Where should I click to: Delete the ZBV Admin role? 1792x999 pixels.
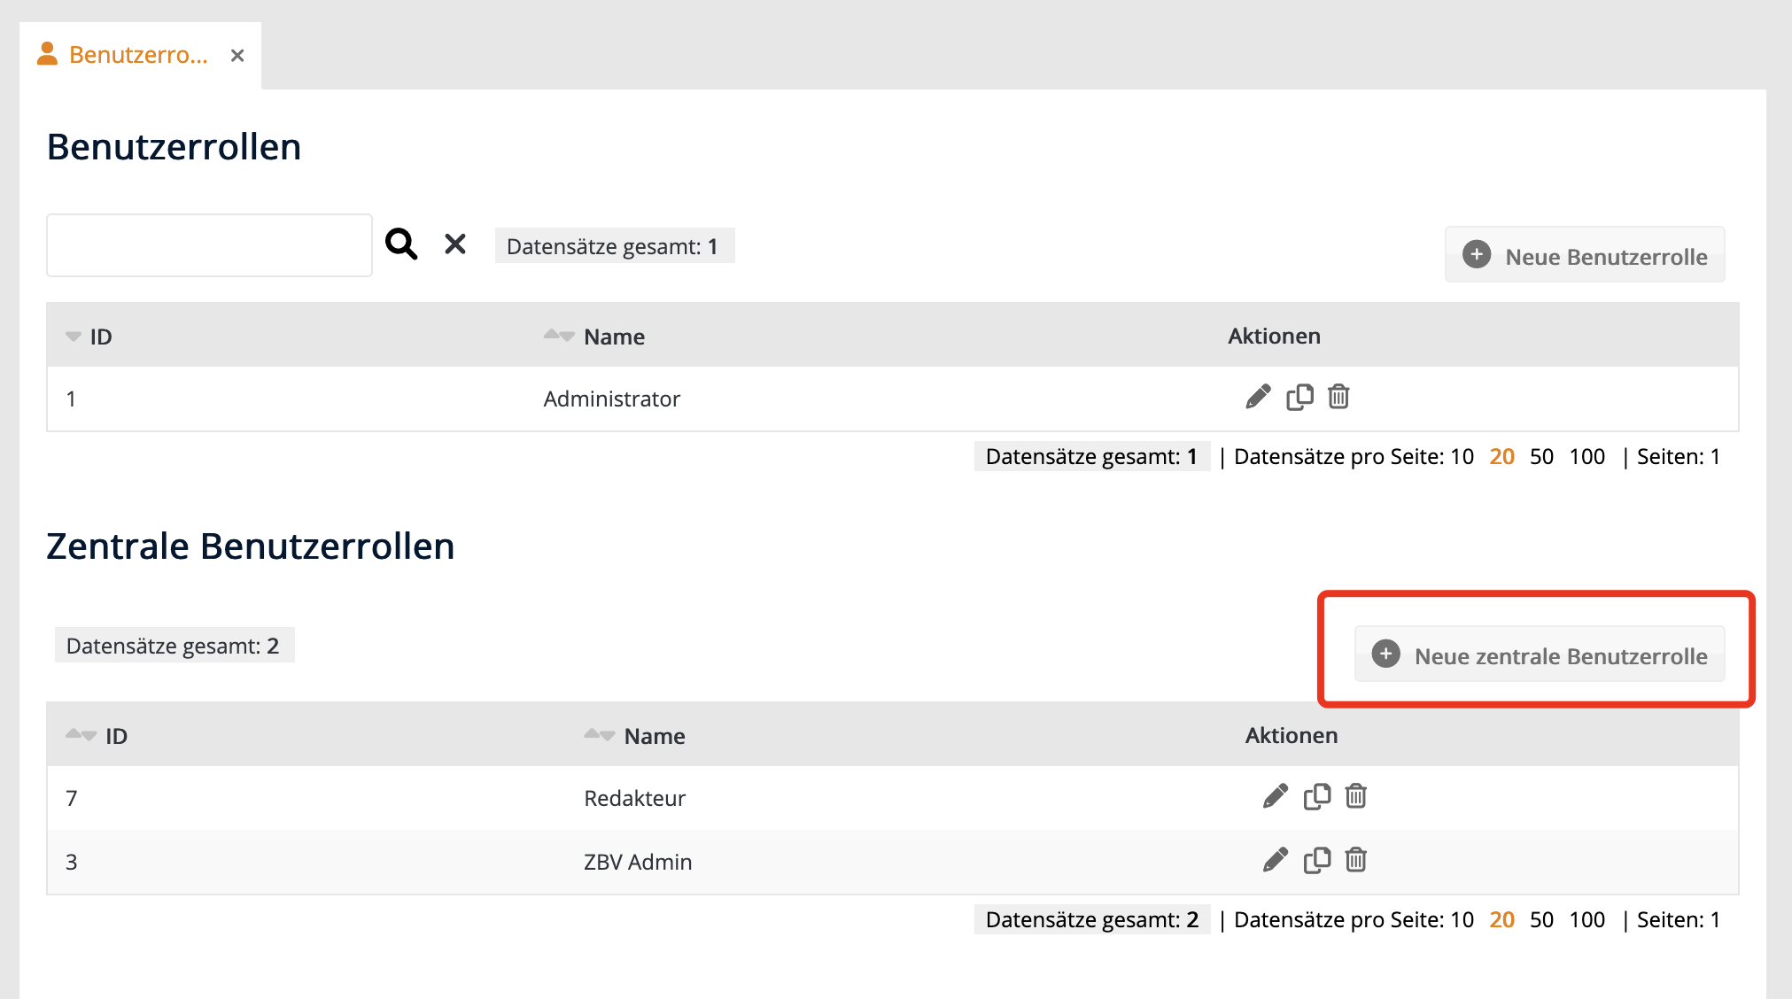click(1356, 860)
